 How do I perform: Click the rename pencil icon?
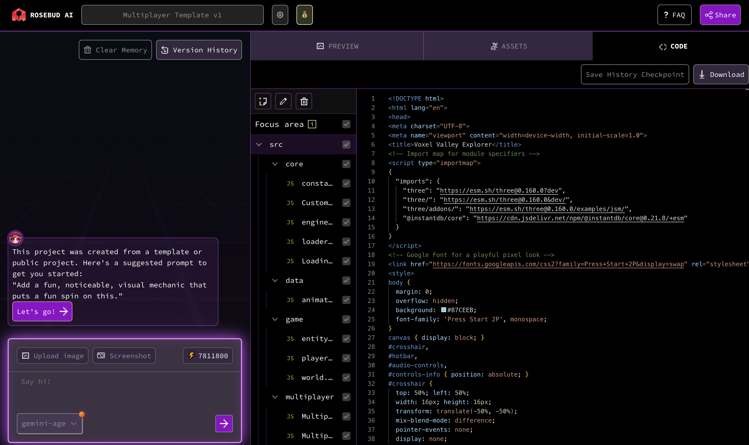click(283, 101)
